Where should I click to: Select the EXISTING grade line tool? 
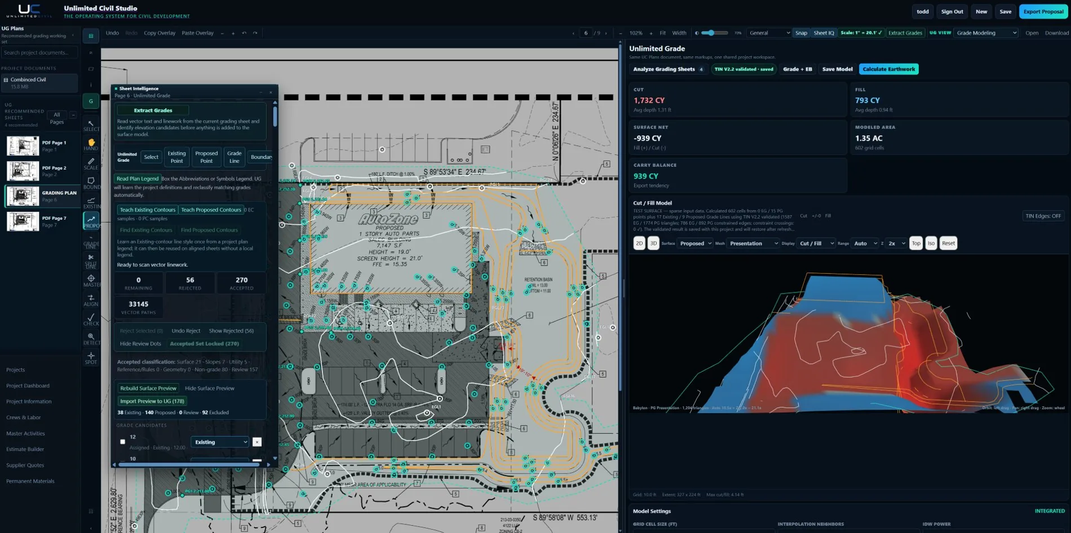pyautogui.click(x=91, y=202)
